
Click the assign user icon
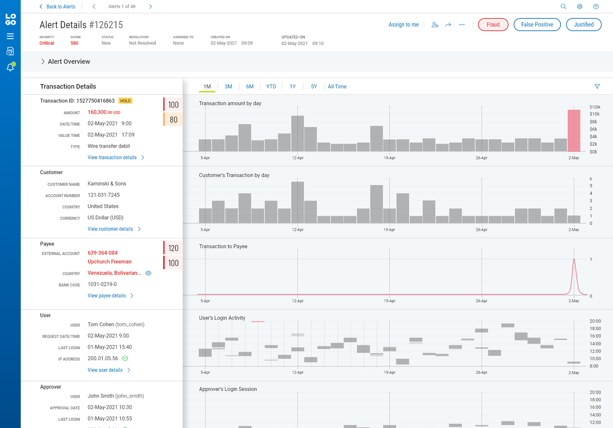435,25
